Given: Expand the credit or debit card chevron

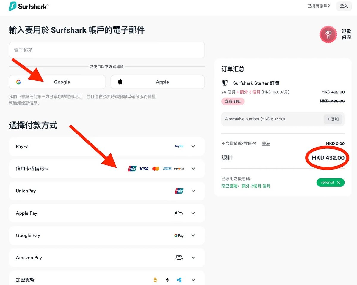Looking at the screenshot, I should point(193,169).
